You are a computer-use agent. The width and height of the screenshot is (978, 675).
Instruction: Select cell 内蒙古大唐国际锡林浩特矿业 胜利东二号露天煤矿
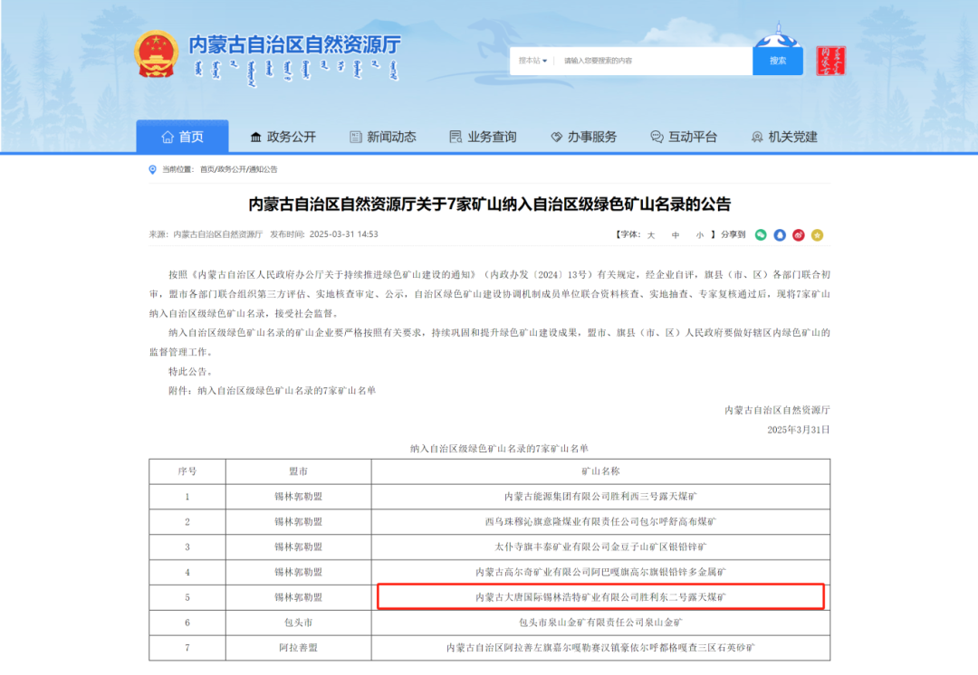click(x=600, y=597)
